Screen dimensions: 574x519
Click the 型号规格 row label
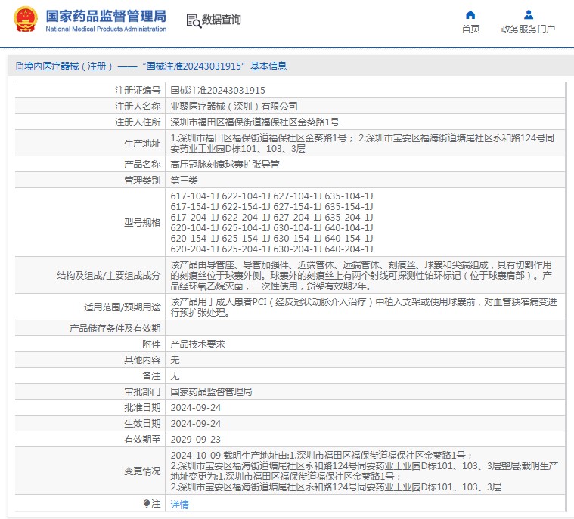[x=142, y=222]
